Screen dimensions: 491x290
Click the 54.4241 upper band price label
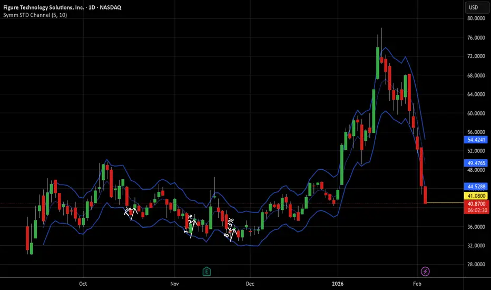point(476,140)
